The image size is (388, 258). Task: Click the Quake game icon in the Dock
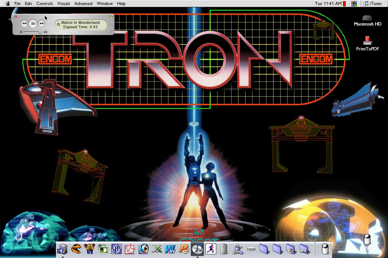76,249
